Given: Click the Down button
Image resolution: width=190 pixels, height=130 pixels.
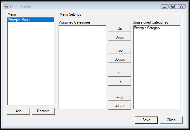Looking at the screenshot, I should (120, 37).
